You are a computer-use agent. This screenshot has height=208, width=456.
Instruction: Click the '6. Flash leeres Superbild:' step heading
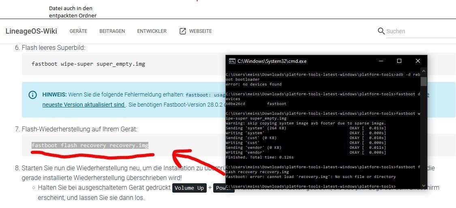coord(50,48)
